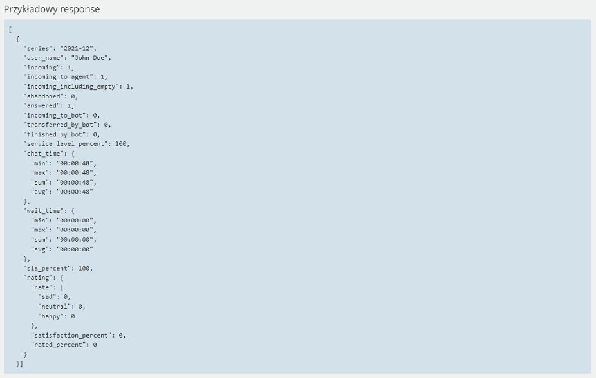Click "avg" value under wait_time

point(75,249)
